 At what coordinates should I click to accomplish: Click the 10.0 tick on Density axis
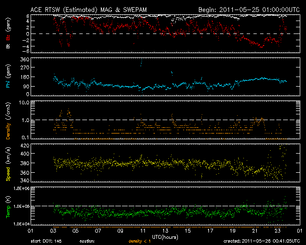(24, 102)
